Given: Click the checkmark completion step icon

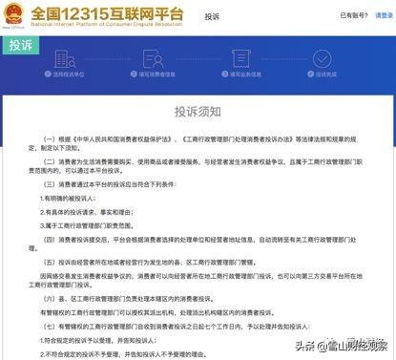Looking at the screenshot, I should point(323,59).
